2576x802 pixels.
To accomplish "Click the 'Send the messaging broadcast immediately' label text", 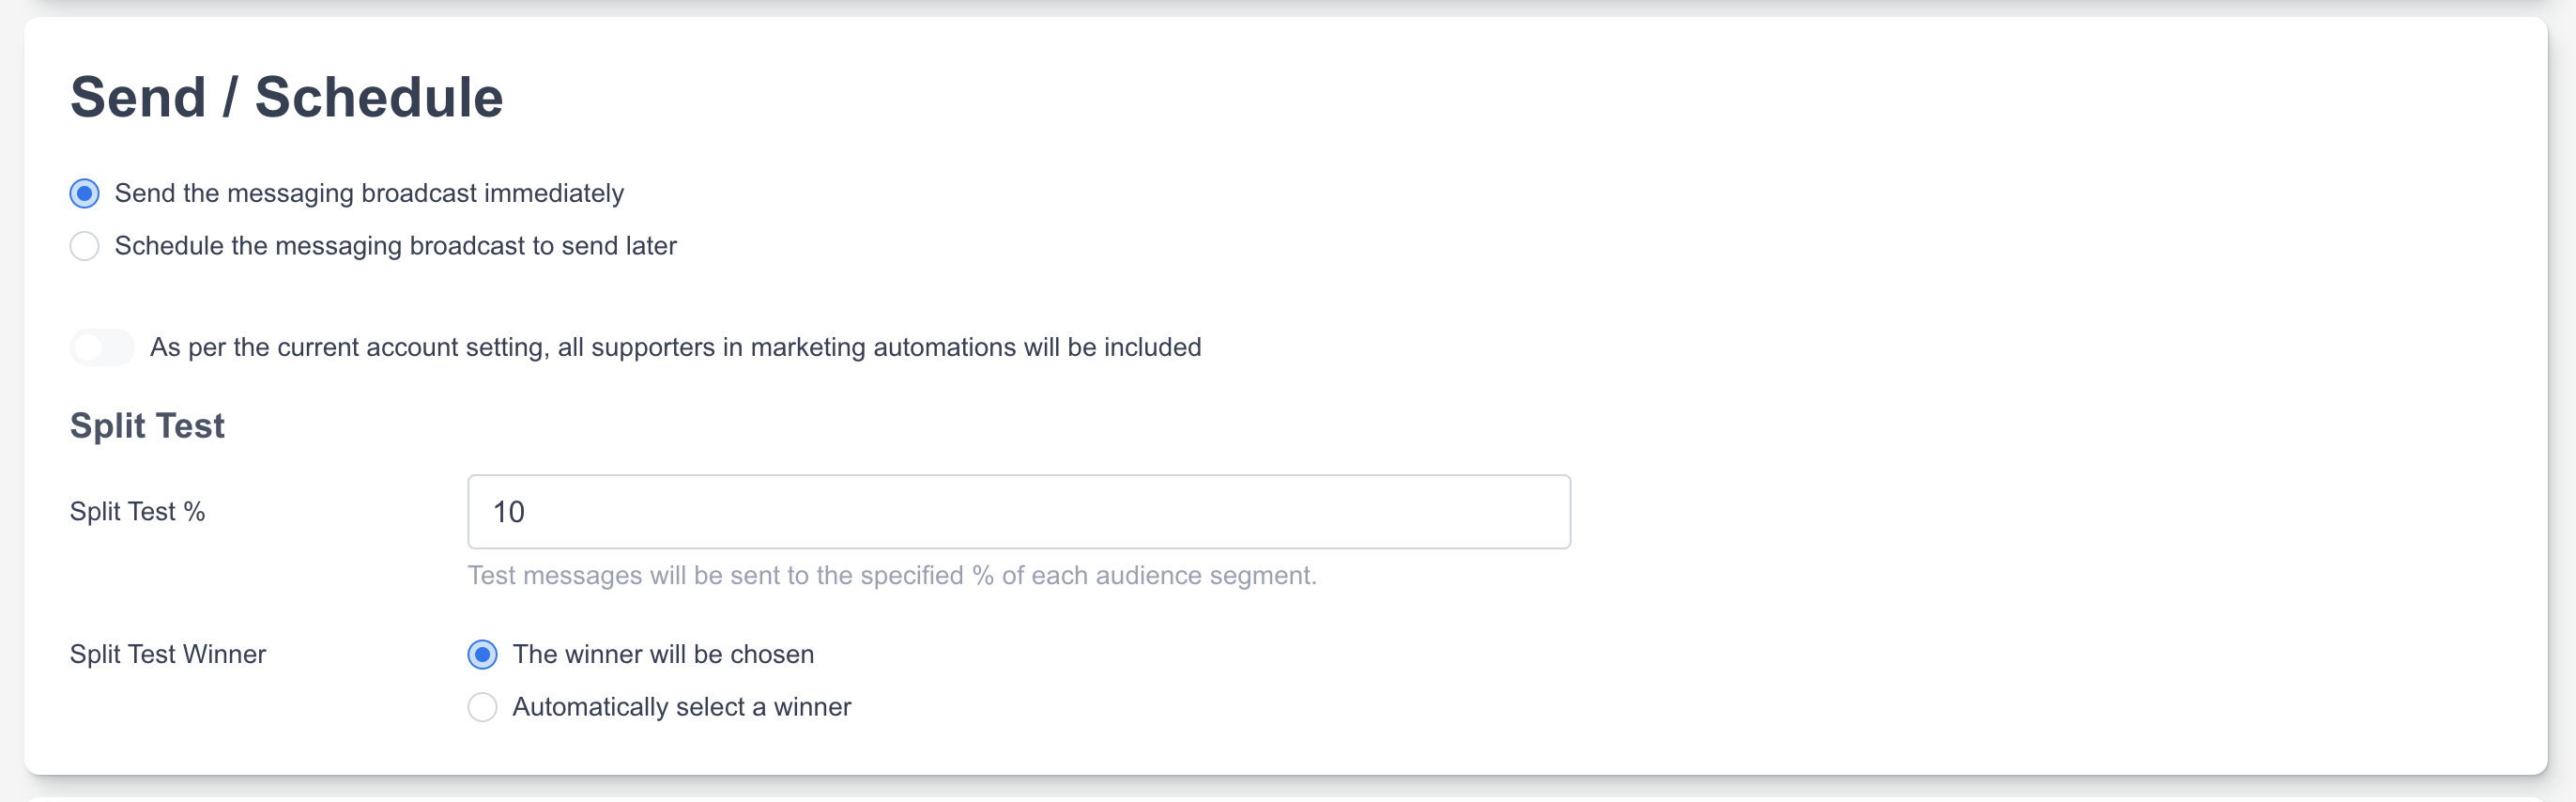I will (x=368, y=193).
